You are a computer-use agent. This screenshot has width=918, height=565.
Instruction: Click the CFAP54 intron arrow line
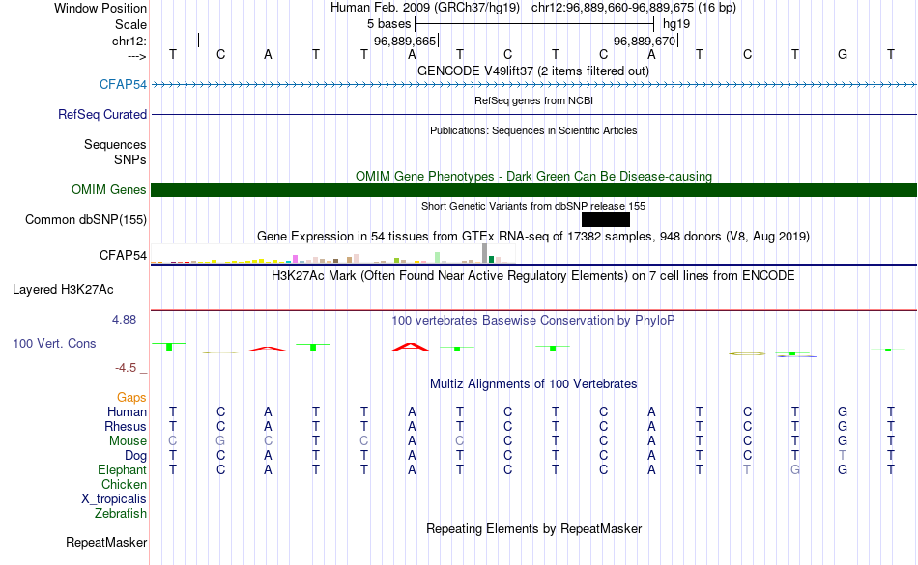534,85
